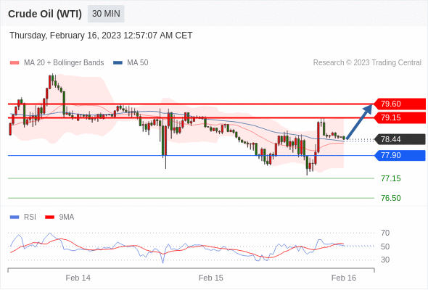
Task: Click the blue RSI legend swatch
Action: 15,217
